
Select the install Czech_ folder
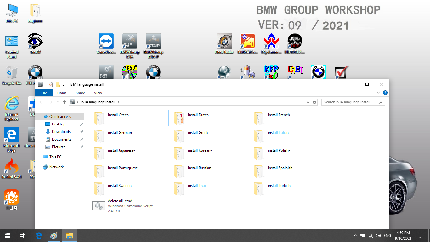tap(129, 118)
